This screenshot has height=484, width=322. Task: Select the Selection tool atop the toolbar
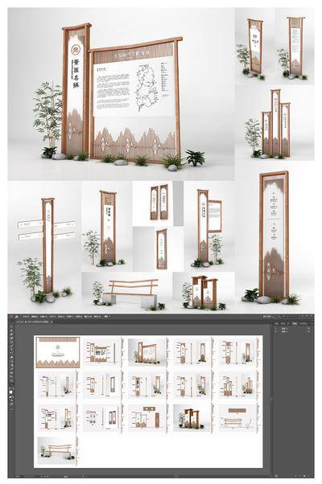click(11, 330)
